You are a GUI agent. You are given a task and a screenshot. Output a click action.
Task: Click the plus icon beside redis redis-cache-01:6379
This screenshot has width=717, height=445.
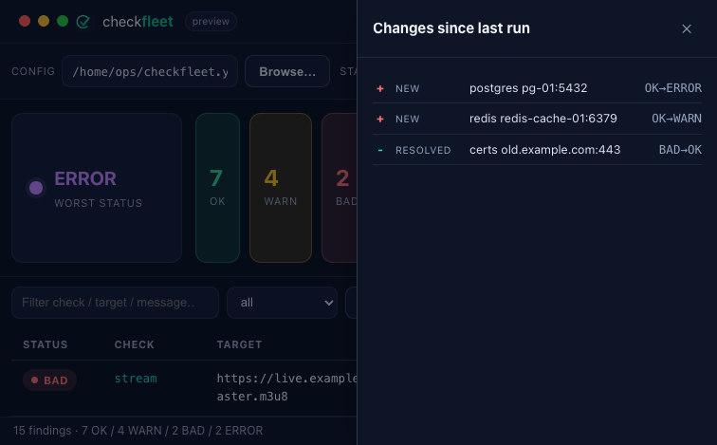pyautogui.click(x=380, y=119)
